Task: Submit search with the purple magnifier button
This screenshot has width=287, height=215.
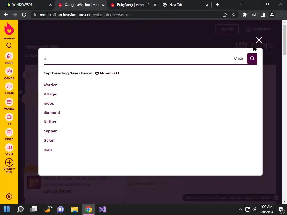Action: 252,59
